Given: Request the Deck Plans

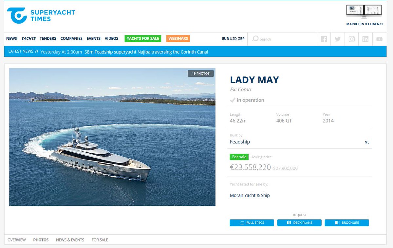Looking at the screenshot, I should [299, 223].
